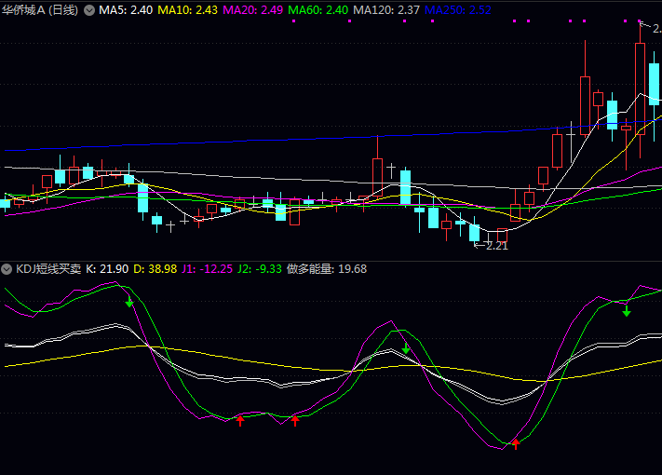This screenshot has height=475, width=662.
Task: Click the leftmost red buy arrow in KDJ
Action: point(240,420)
